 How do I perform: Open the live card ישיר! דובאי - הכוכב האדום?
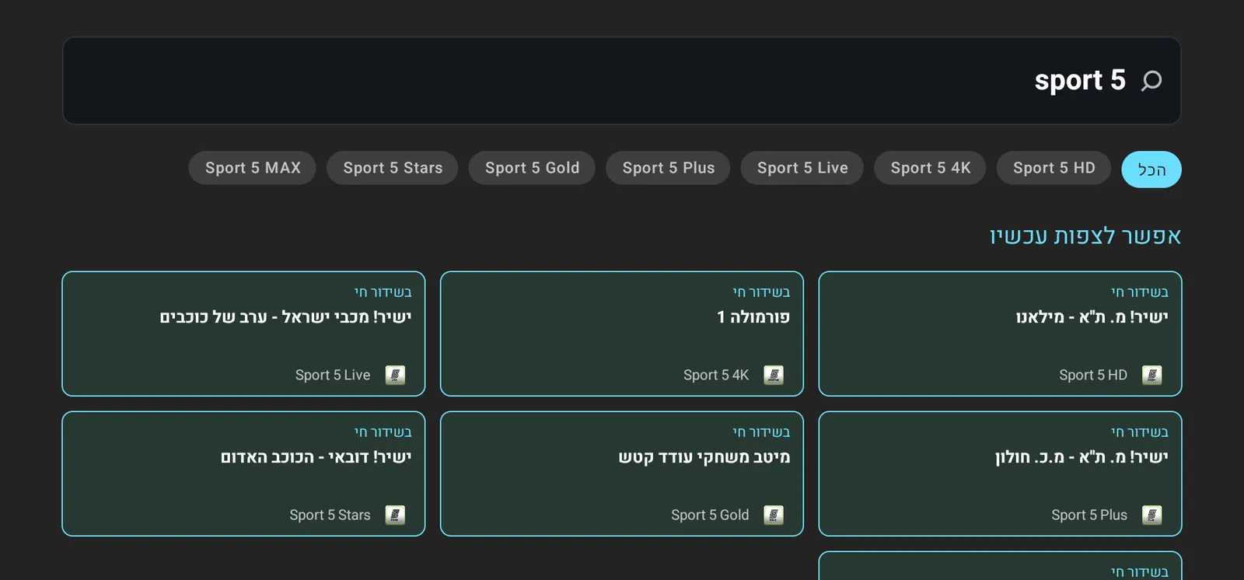coord(243,473)
